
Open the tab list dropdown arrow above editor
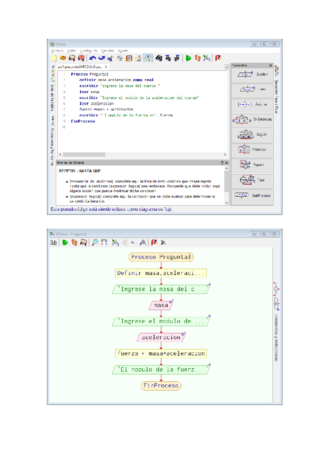[226, 67]
